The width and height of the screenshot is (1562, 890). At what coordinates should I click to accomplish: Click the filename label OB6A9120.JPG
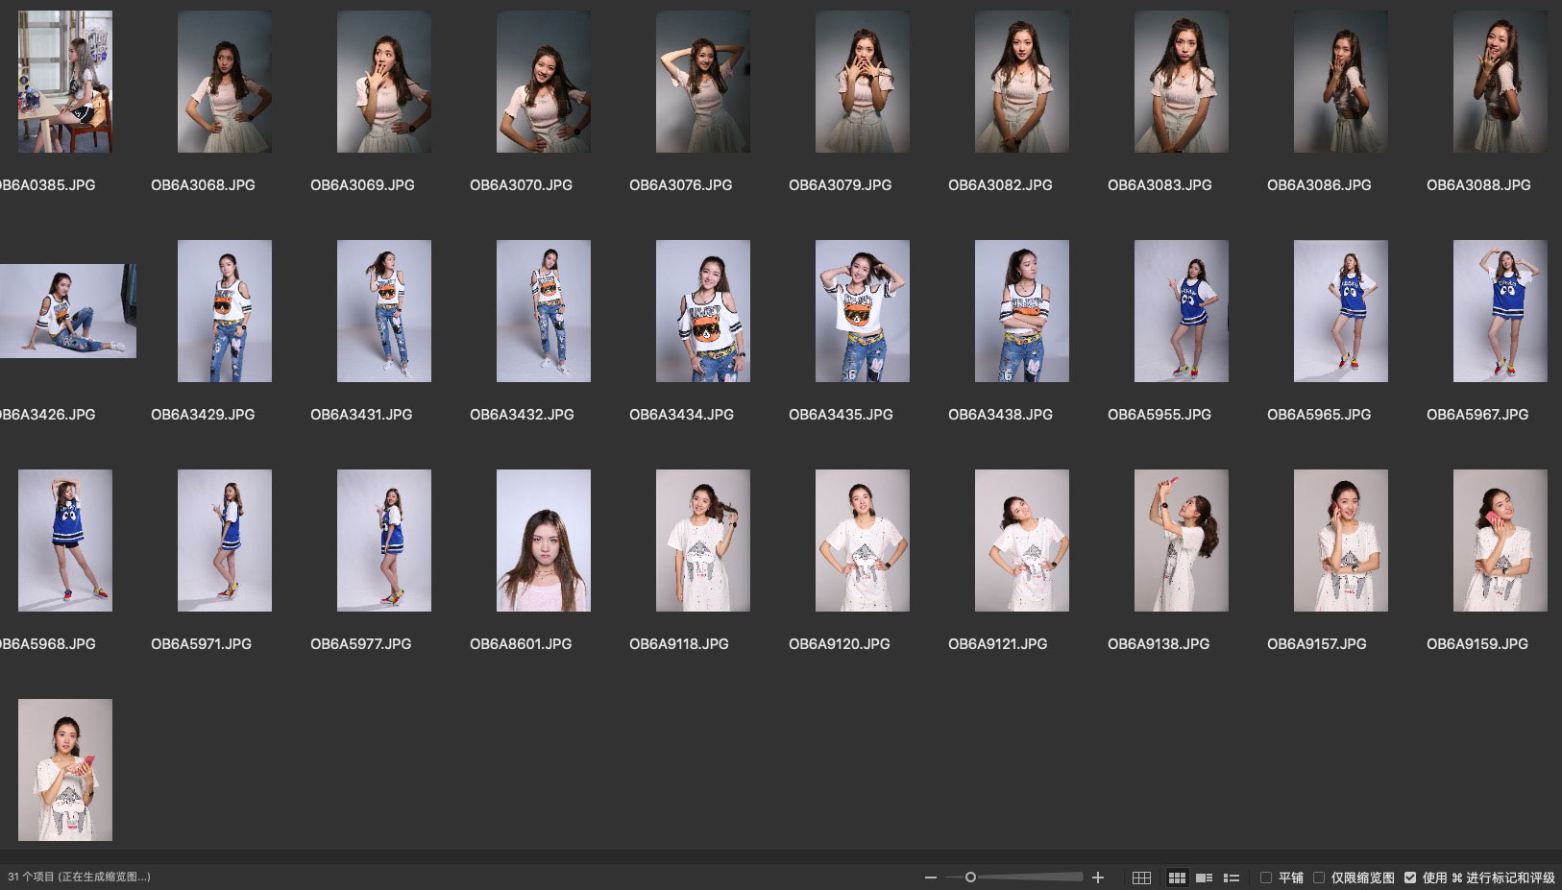(x=839, y=644)
